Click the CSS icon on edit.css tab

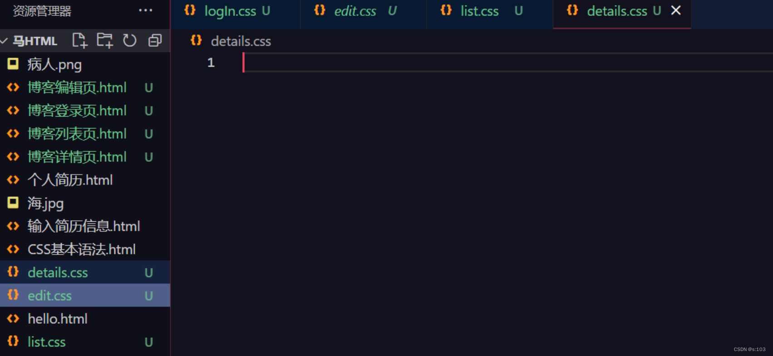[320, 10]
